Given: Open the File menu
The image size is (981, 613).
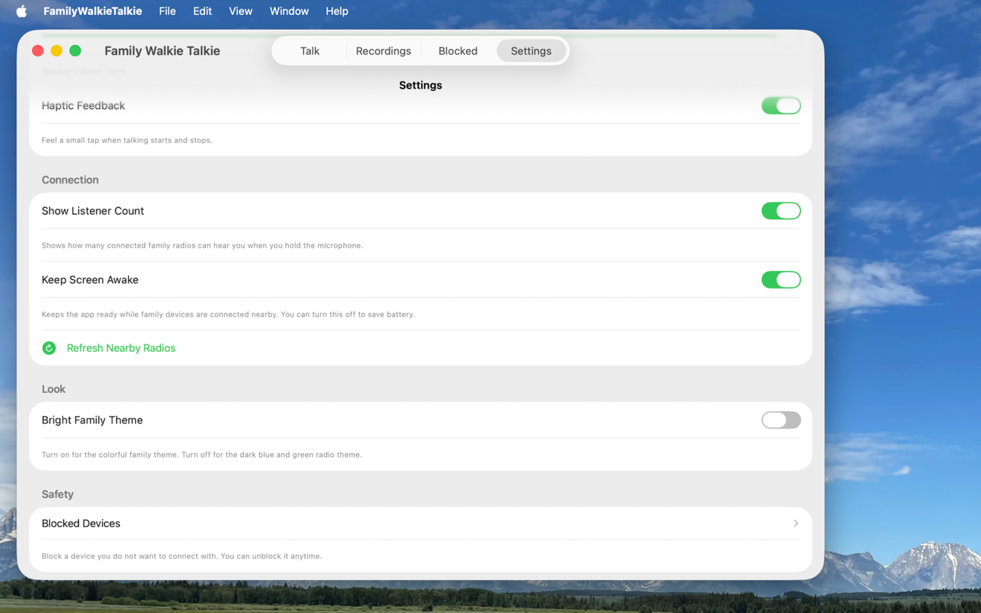Looking at the screenshot, I should 168,11.
